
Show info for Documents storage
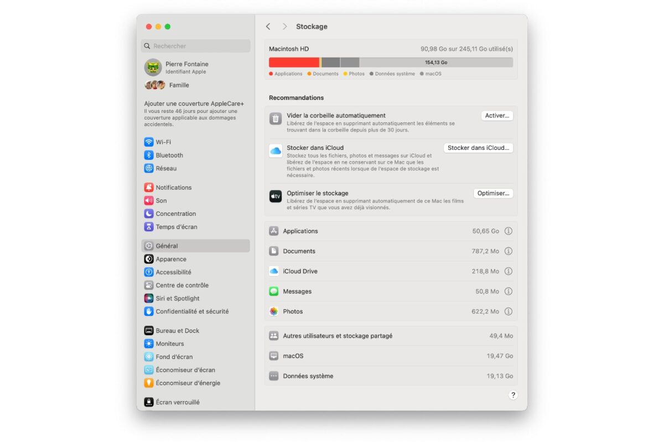pos(509,251)
